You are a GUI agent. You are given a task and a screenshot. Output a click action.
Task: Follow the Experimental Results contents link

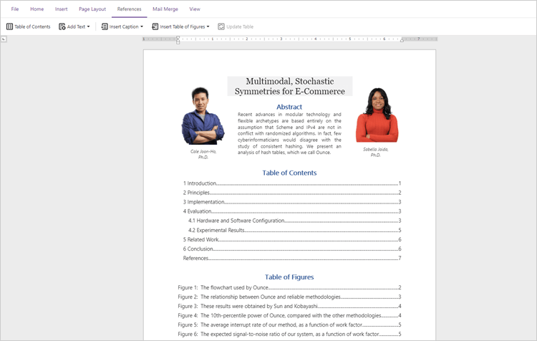click(x=216, y=230)
